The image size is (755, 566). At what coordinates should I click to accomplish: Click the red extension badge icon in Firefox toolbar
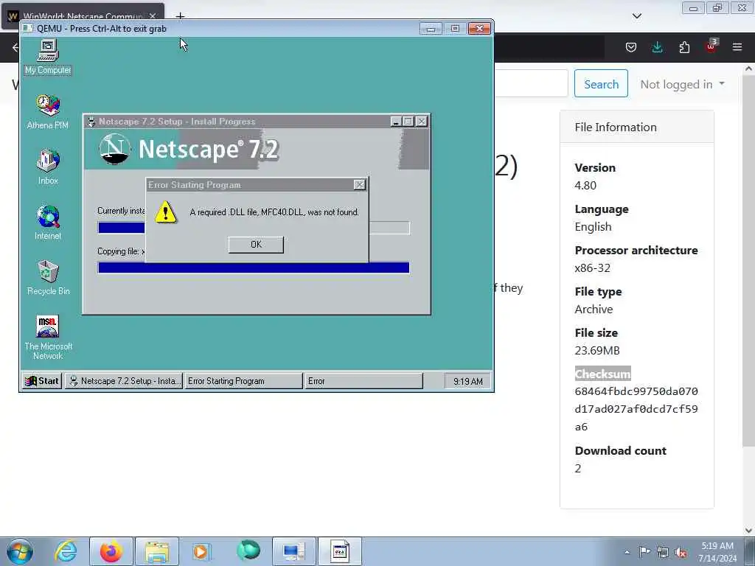tap(711, 46)
